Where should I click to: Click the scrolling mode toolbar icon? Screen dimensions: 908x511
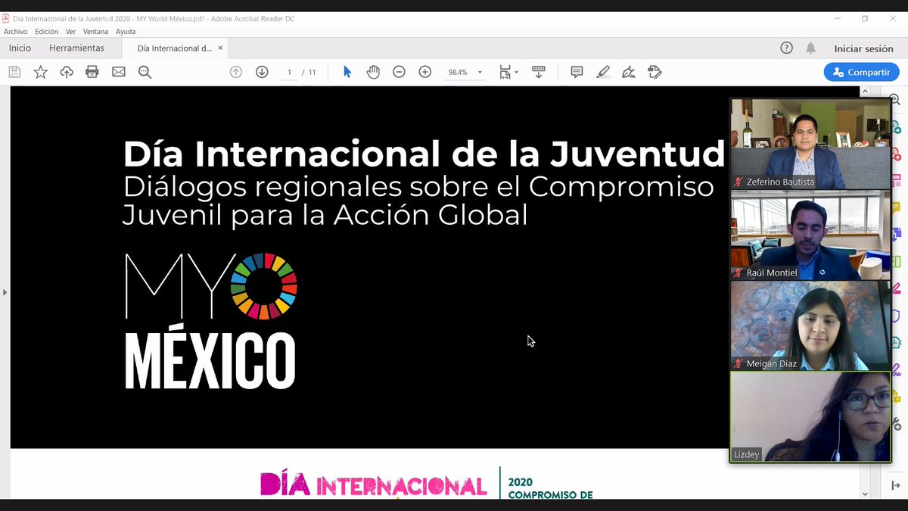tap(539, 72)
